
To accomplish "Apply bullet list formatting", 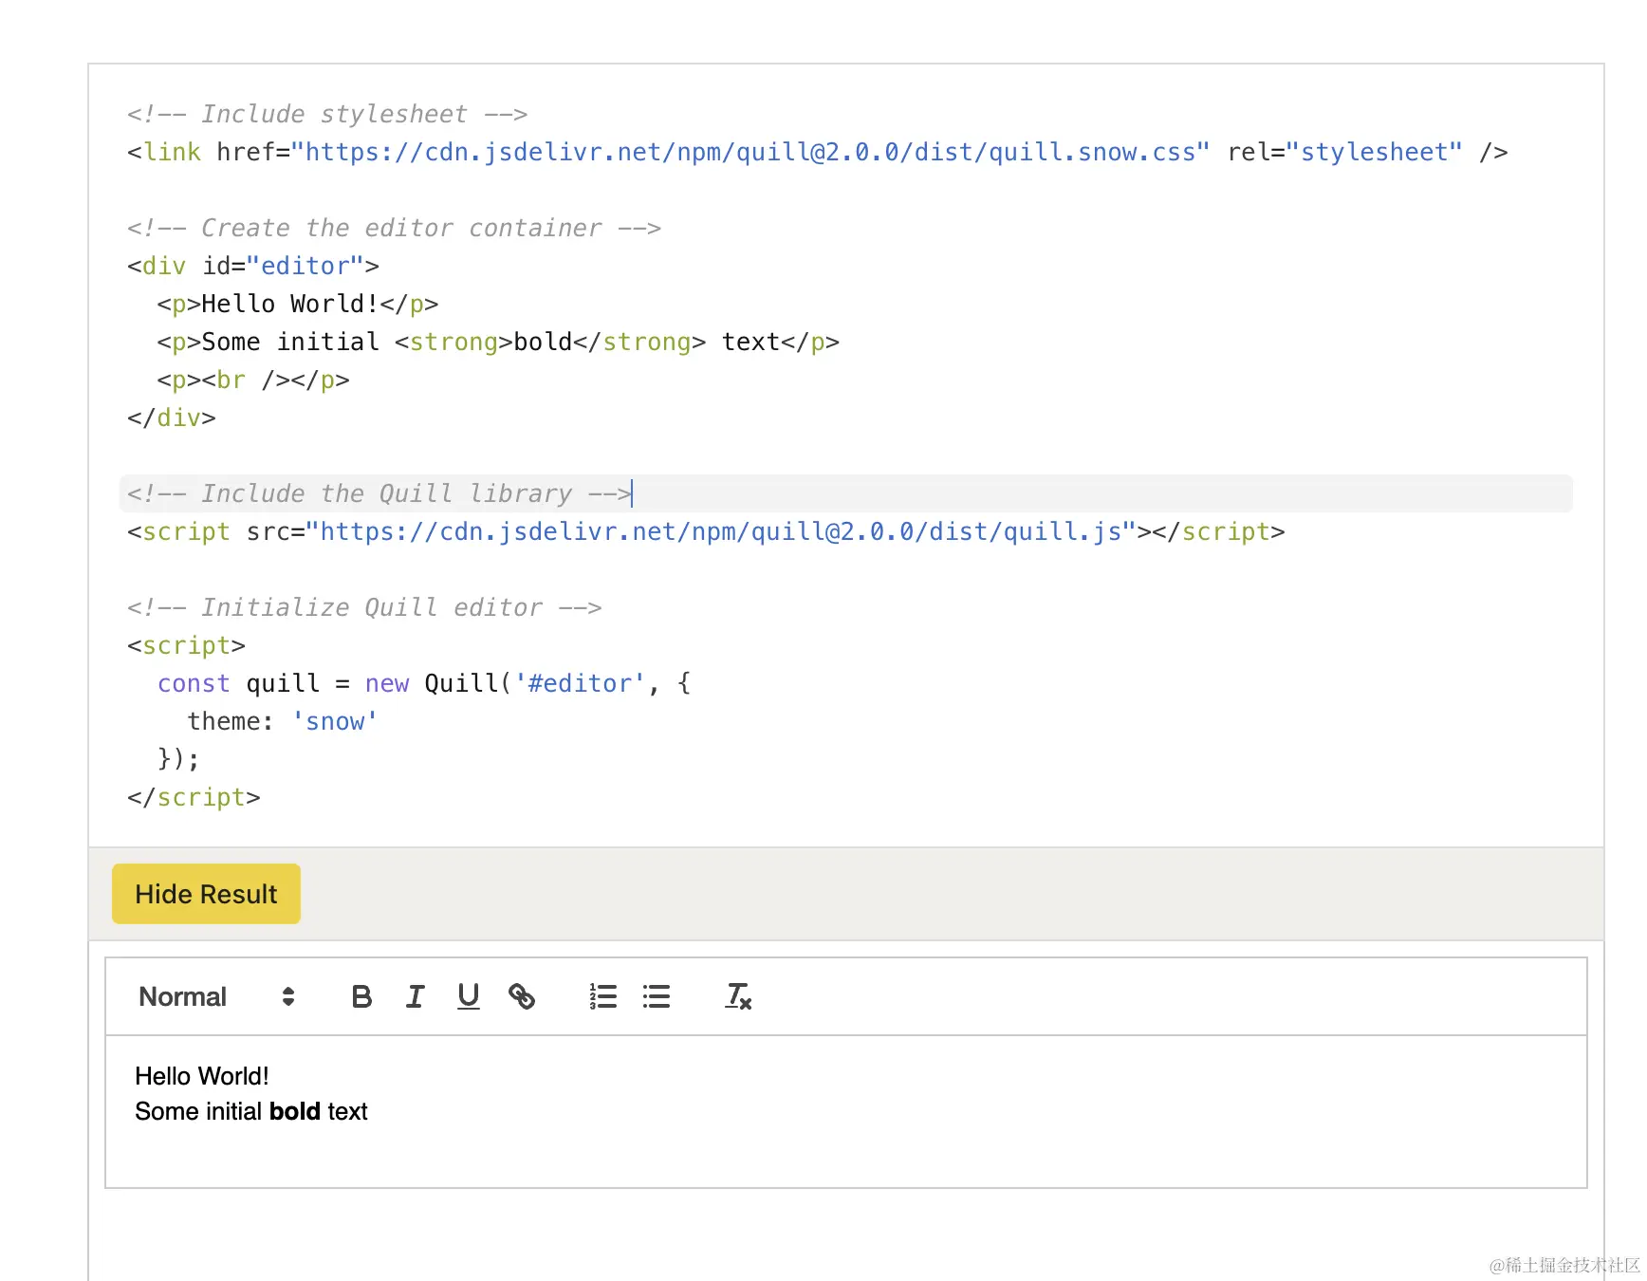I will (x=657, y=996).
